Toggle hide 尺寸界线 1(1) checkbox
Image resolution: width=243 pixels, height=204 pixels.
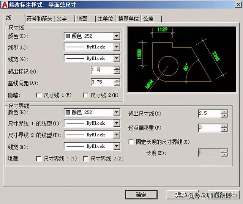[x=39, y=158]
